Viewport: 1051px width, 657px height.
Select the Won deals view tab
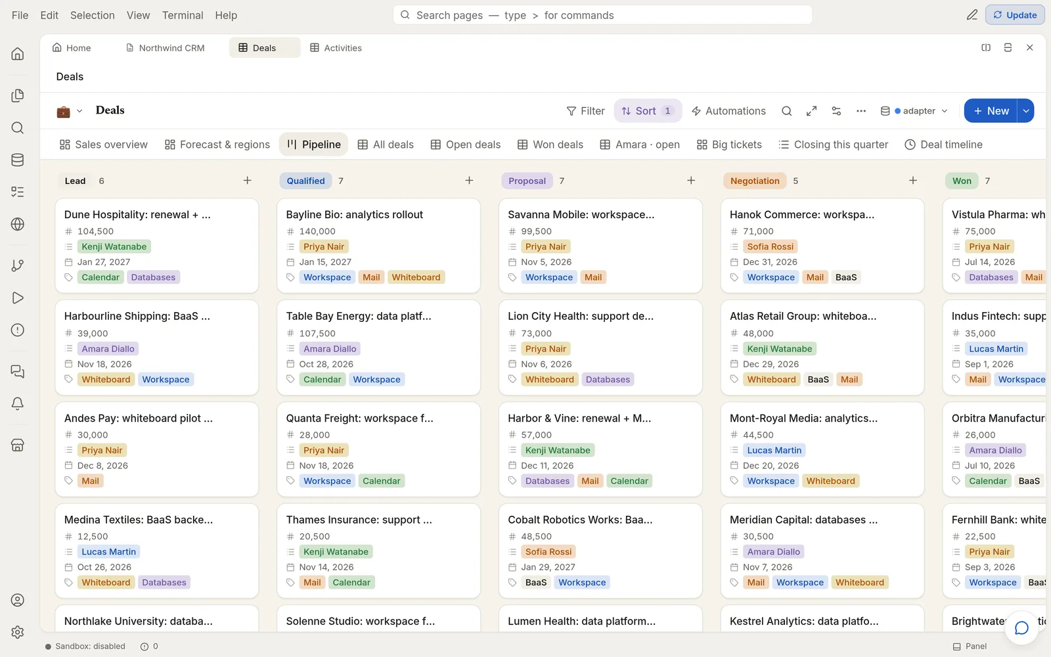tap(550, 145)
